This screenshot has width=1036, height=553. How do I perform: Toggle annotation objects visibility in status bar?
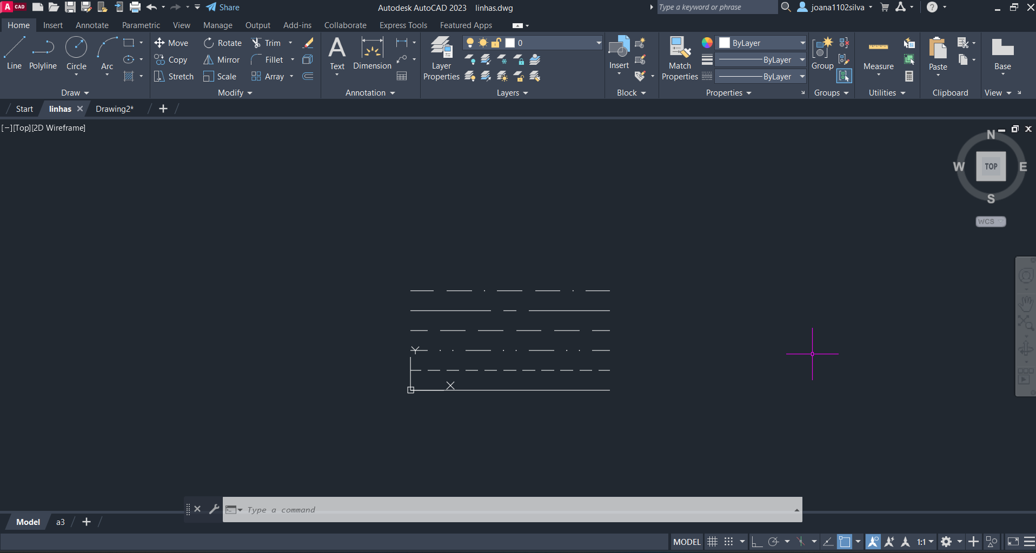(x=873, y=542)
